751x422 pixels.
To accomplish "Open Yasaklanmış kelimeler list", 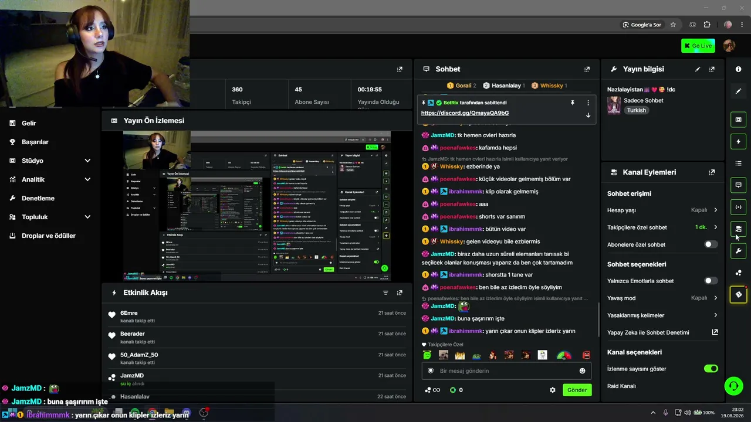I will [x=662, y=315].
